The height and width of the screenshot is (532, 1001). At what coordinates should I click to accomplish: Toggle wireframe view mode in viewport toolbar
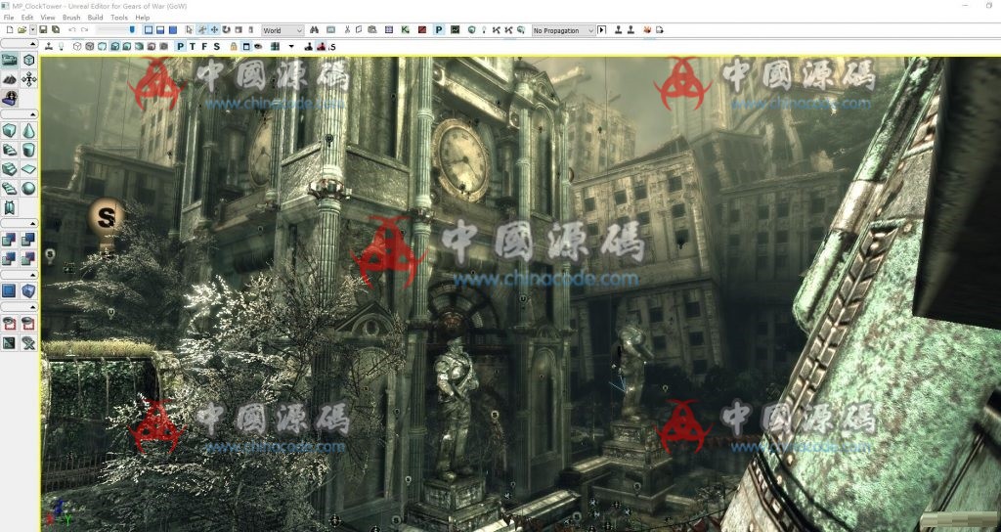(x=77, y=46)
